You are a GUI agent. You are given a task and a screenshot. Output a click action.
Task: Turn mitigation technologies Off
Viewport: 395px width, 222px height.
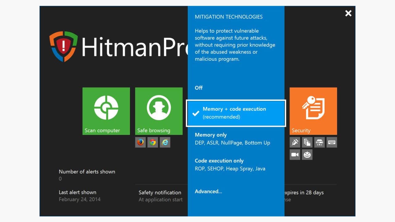coord(198,88)
